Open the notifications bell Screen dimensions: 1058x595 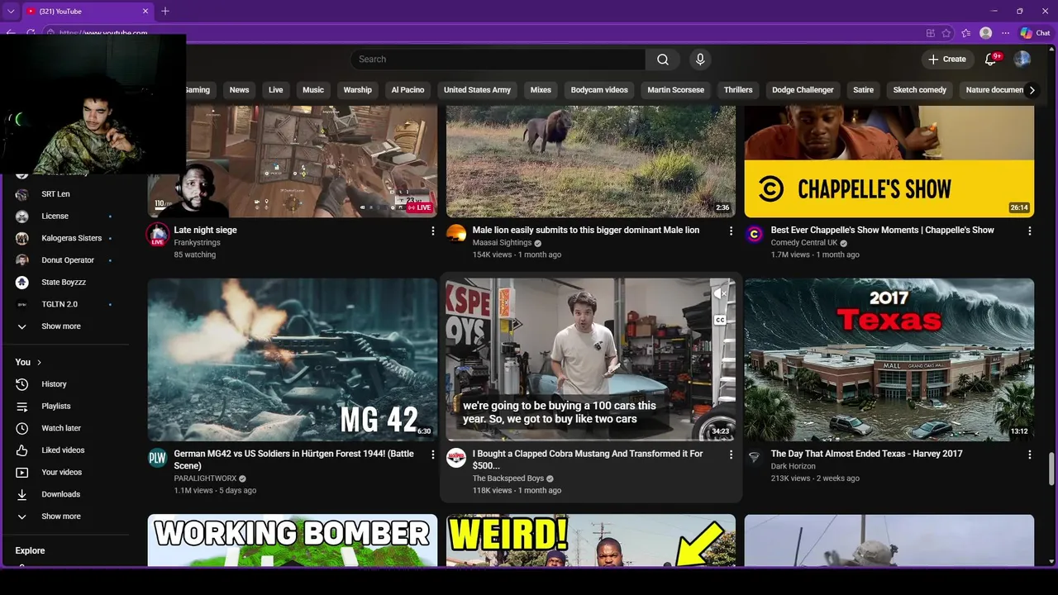(991, 59)
